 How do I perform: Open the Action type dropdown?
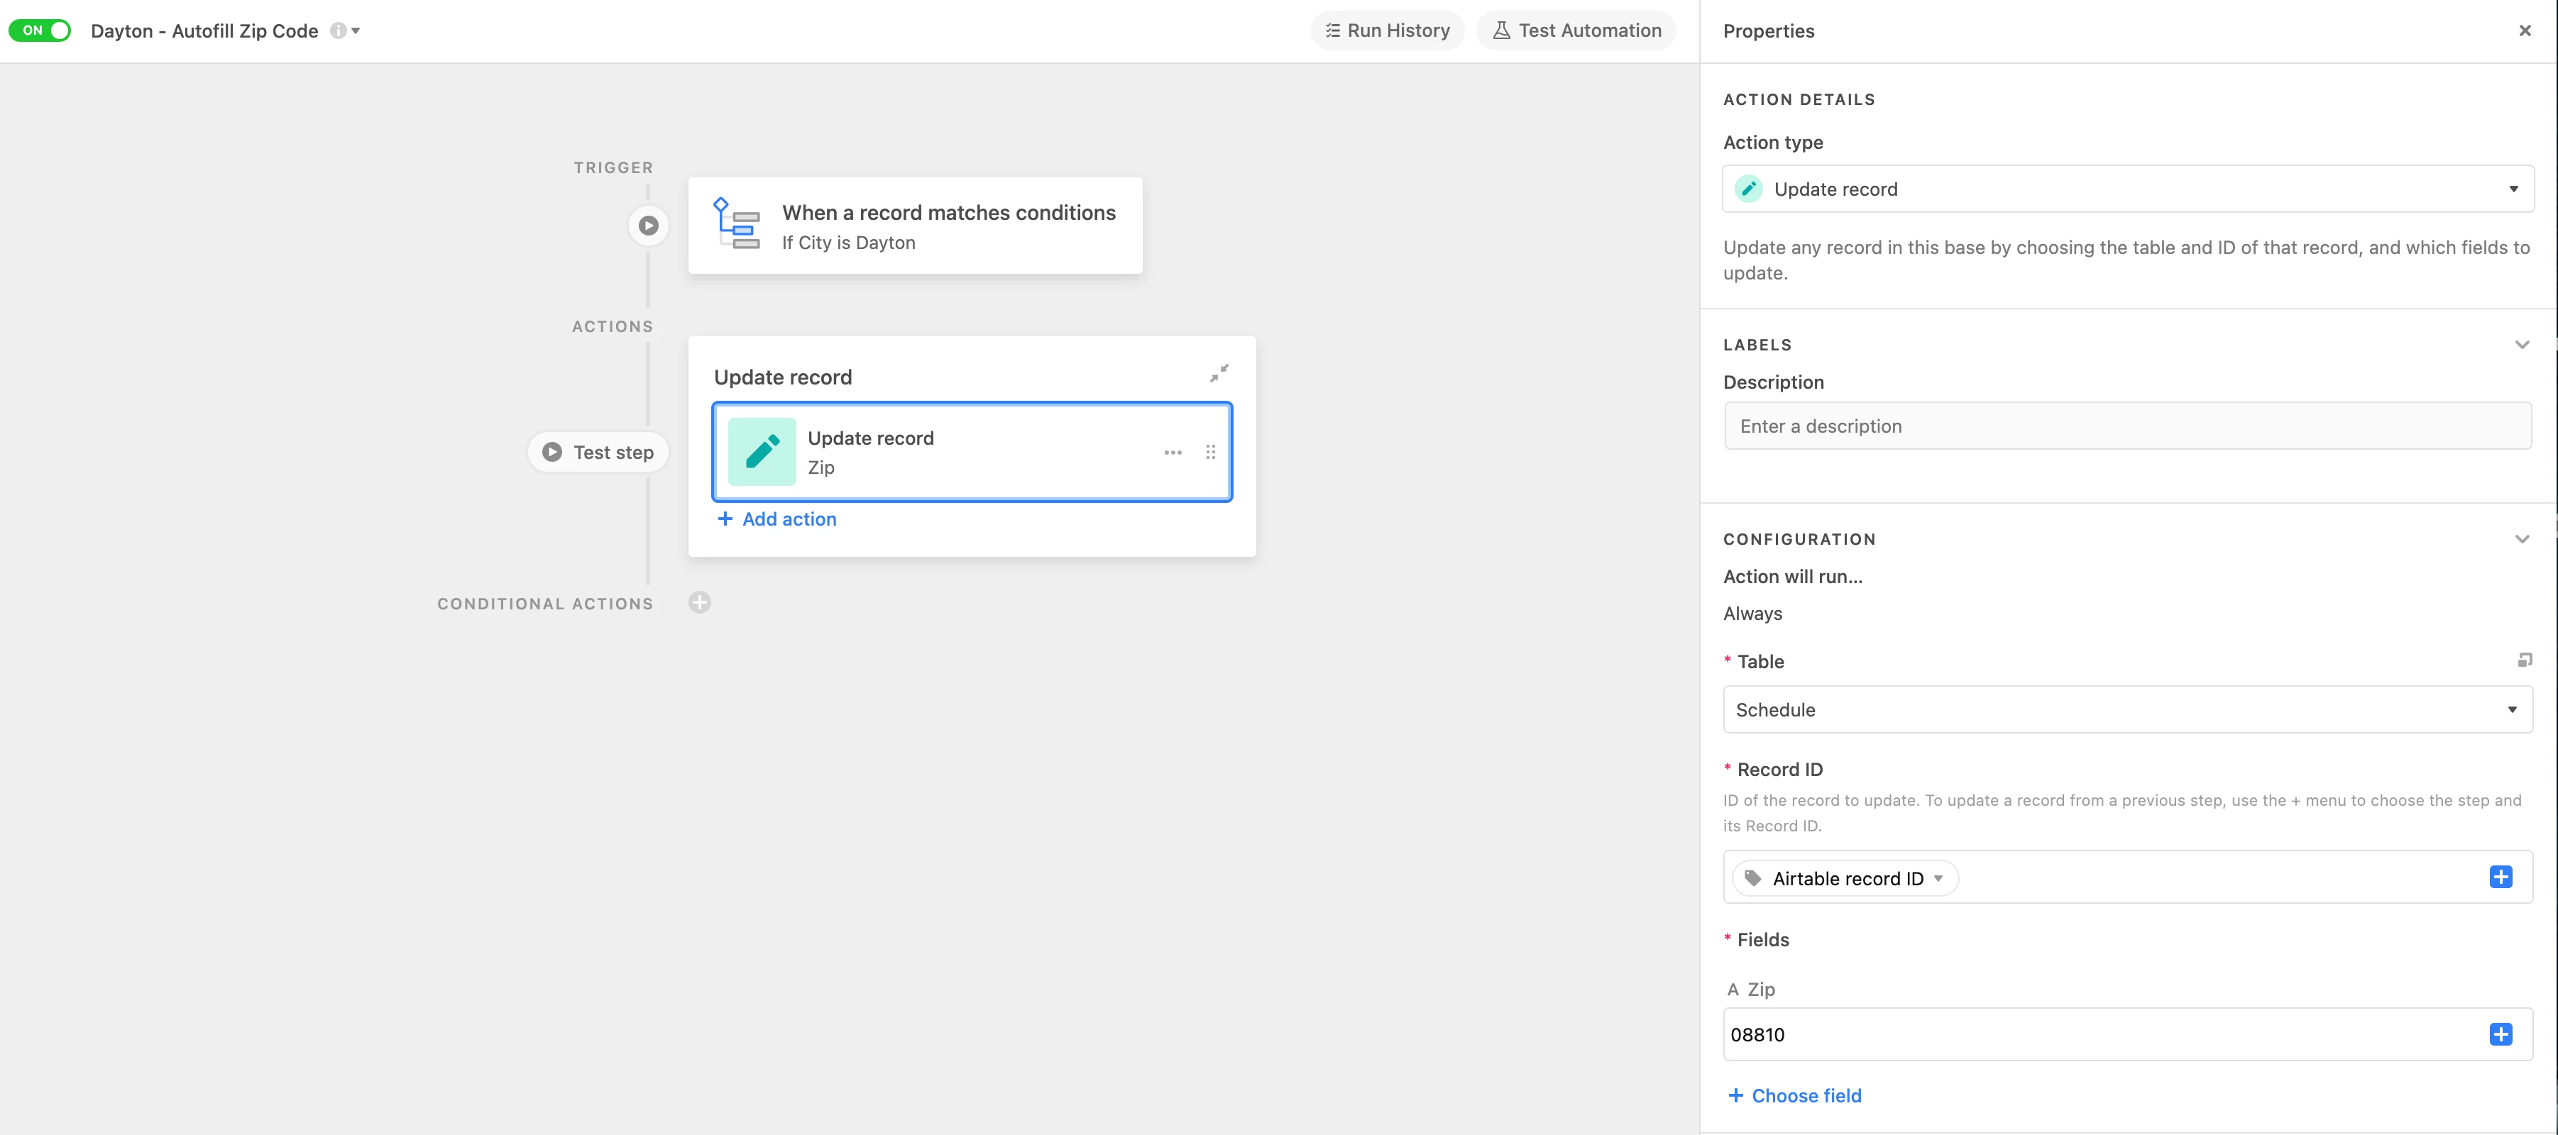(x=2127, y=189)
